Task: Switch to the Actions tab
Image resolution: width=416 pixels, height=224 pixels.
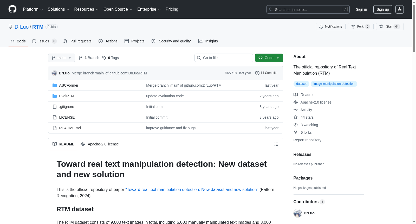Action: [108, 41]
